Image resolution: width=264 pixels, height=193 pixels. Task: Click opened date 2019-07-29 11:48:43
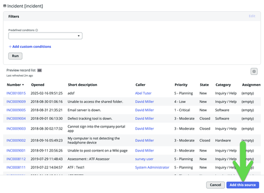[x=47, y=159]
